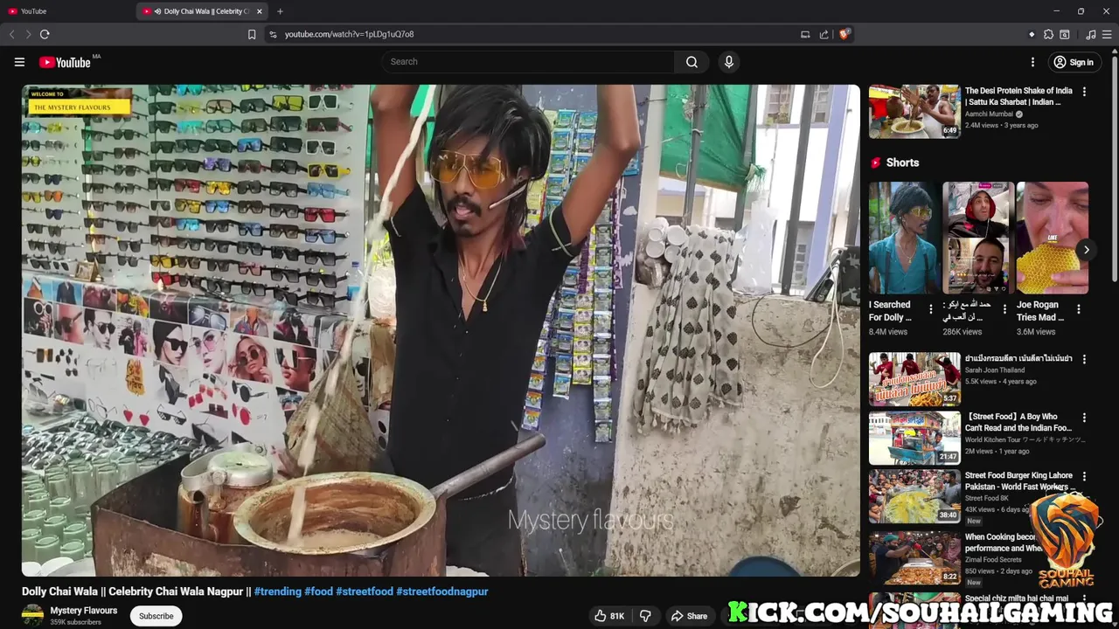The image size is (1119, 629).
Task: Open Desi Protein Shake video thumbnail
Action: [x=914, y=112]
